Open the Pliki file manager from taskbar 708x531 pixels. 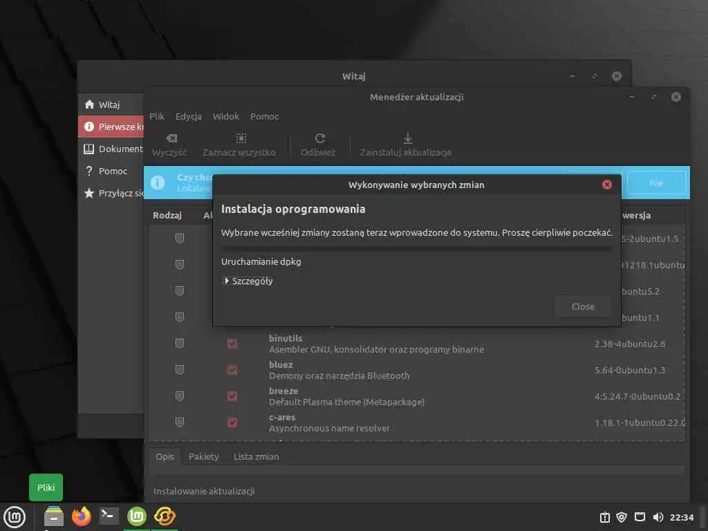tap(54, 516)
